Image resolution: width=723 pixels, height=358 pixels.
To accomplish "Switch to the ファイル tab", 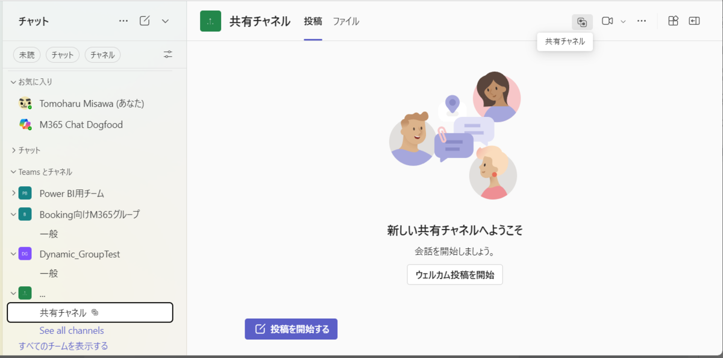I will click(346, 21).
